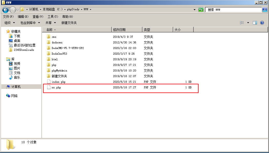Click the blue Help question icon
The image size is (269, 153).
tap(262, 23)
